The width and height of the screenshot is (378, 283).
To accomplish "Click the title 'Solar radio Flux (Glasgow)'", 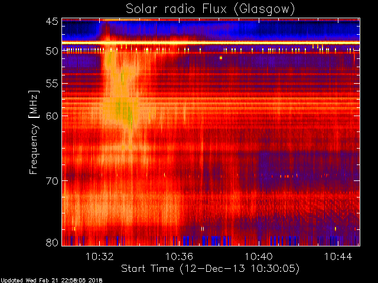I will click(x=210, y=9).
